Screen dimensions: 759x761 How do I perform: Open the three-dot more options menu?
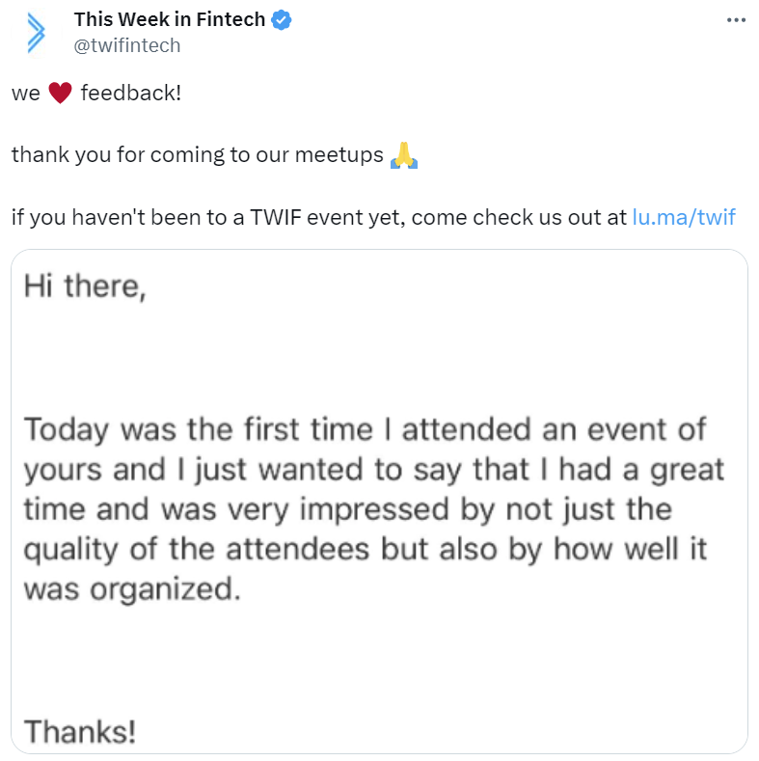pyautogui.click(x=736, y=20)
